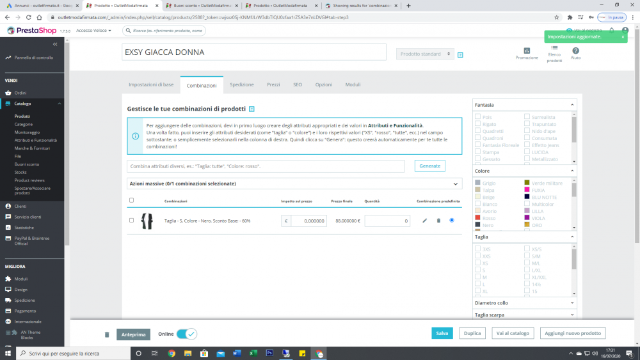Switch to the Moduli product tab
640x360 pixels.
[x=353, y=84]
